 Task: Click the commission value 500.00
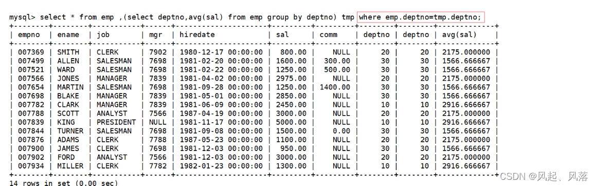pos(337,70)
